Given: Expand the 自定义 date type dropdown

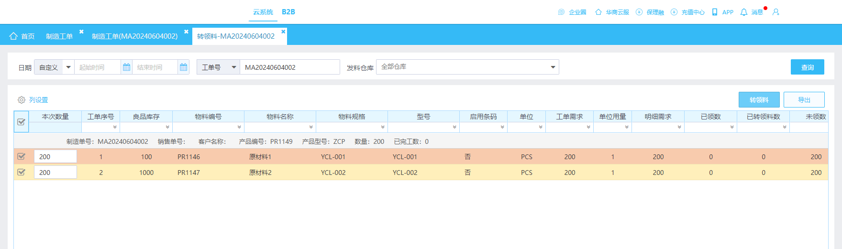Looking at the screenshot, I should (x=68, y=67).
